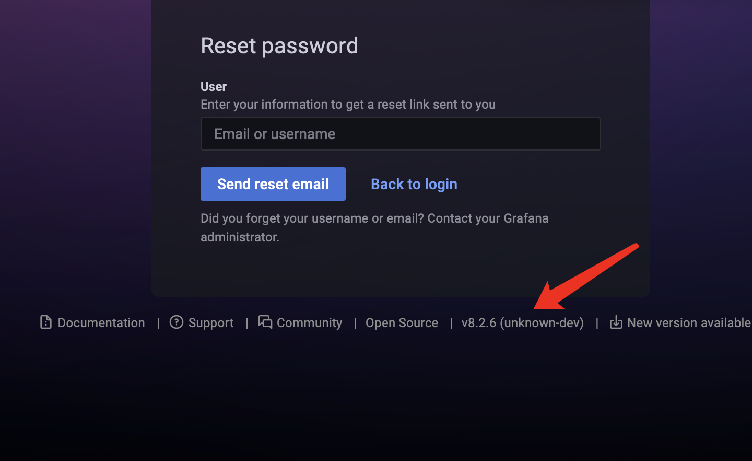Viewport: 752px width, 461px height.
Task: Click the separator between Documentation and Support
Action: click(158, 323)
